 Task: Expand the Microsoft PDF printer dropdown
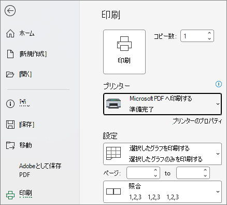tap(218, 104)
